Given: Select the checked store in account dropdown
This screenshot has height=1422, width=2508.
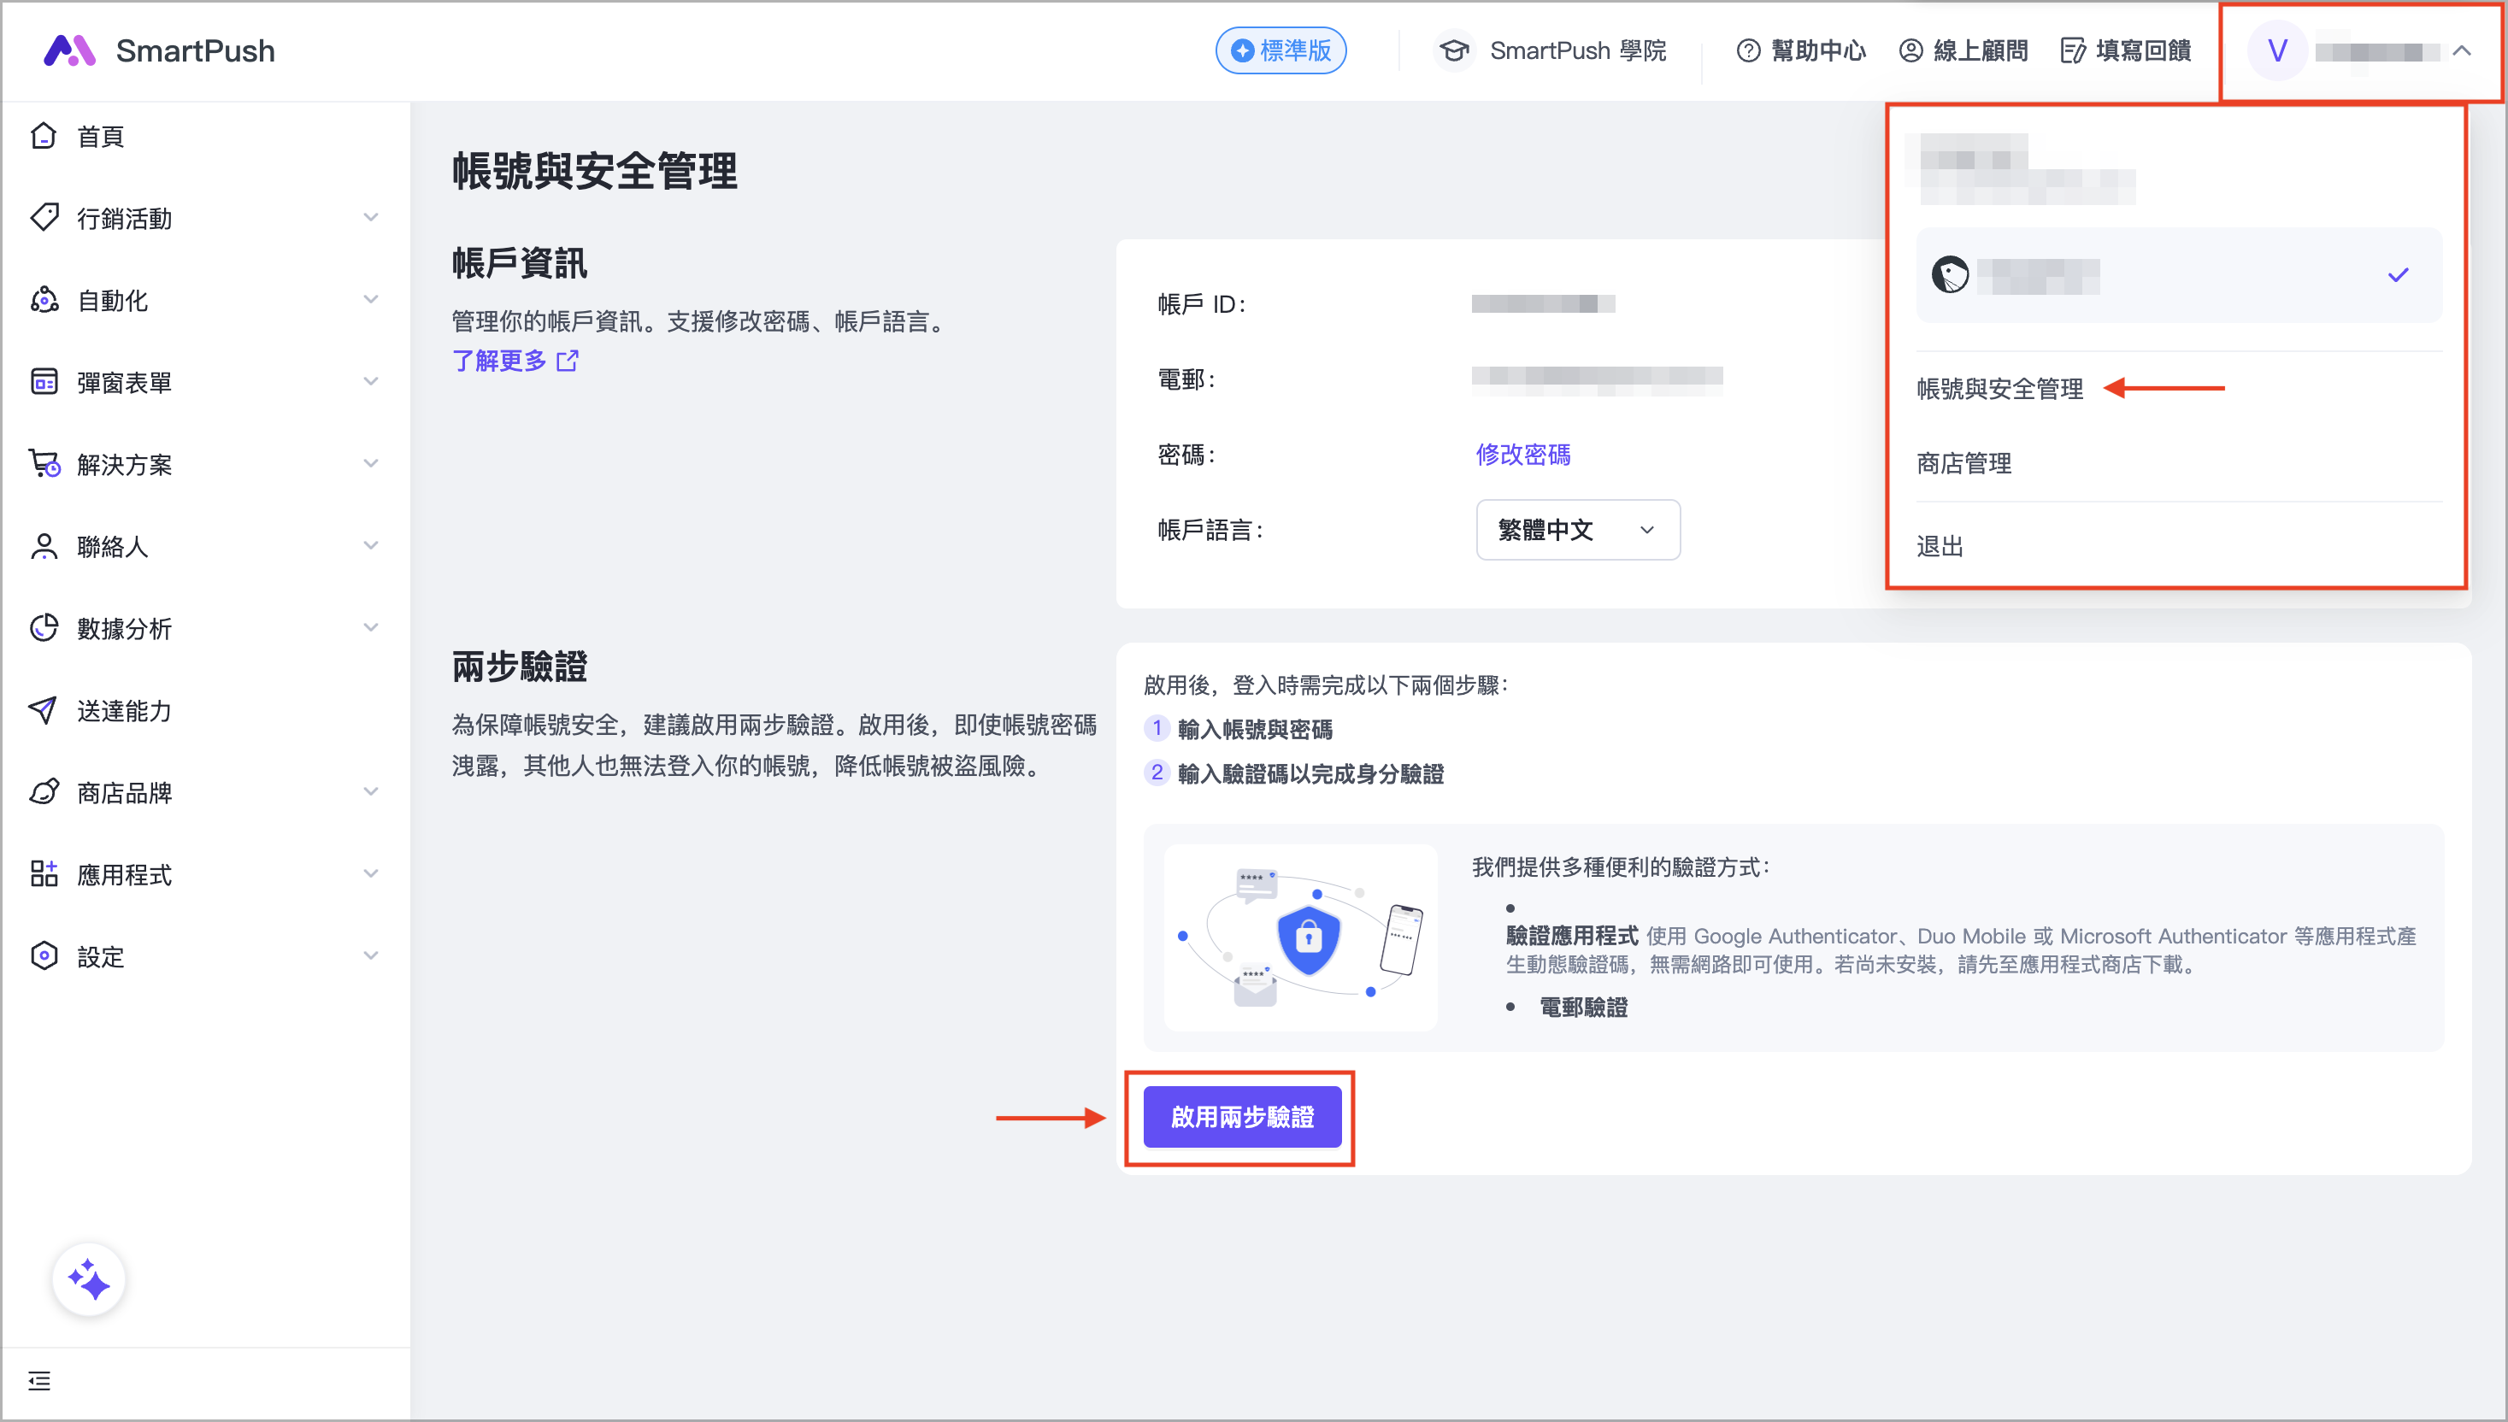Looking at the screenshot, I should pos(2178,275).
